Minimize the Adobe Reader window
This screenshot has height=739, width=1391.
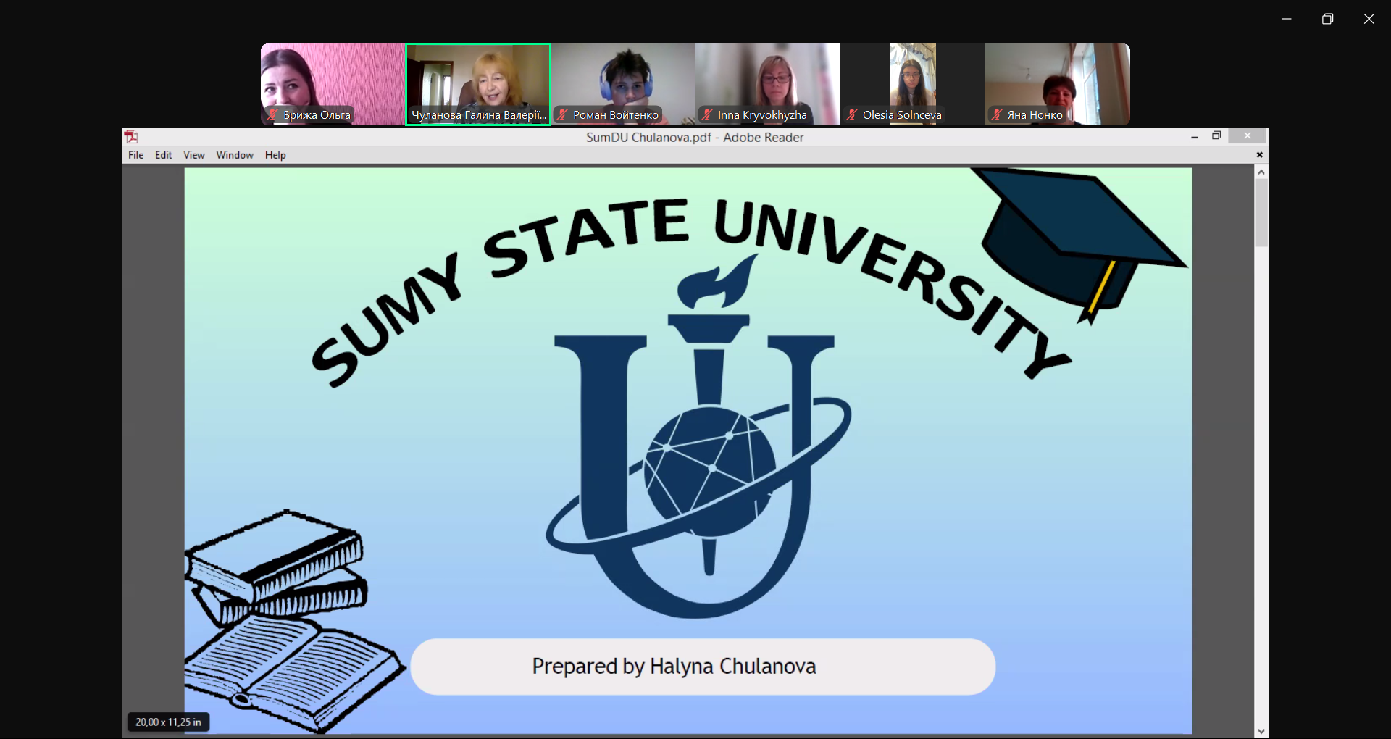tap(1195, 137)
